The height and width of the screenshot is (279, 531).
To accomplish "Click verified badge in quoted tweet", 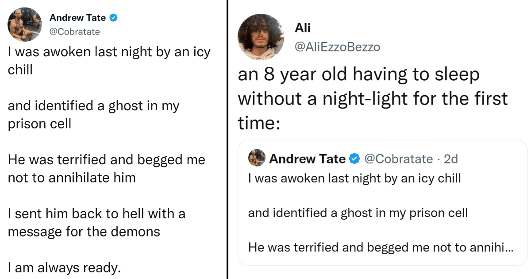I will (355, 159).
